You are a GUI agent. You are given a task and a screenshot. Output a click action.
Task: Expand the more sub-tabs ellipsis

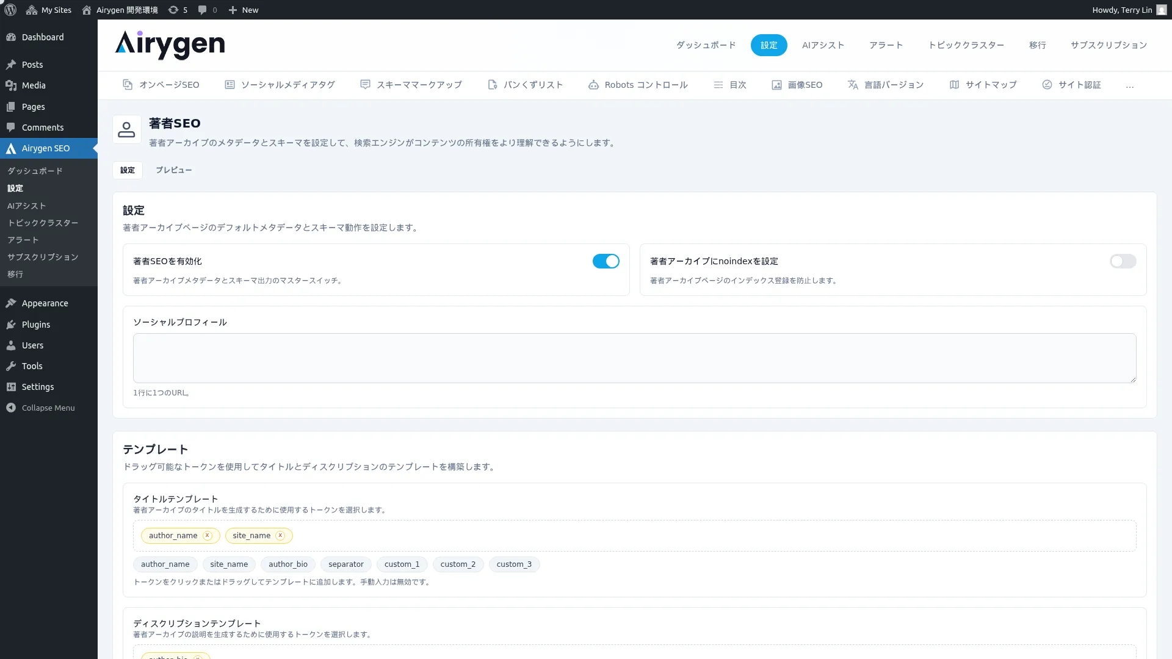[x=1130, y=85]
